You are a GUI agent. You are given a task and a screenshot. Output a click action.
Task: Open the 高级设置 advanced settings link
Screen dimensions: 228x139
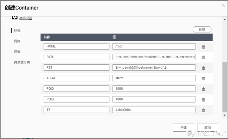coord(25,18)
